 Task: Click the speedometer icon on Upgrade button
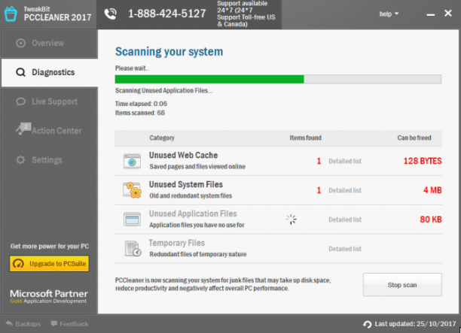tap(19, 263)
